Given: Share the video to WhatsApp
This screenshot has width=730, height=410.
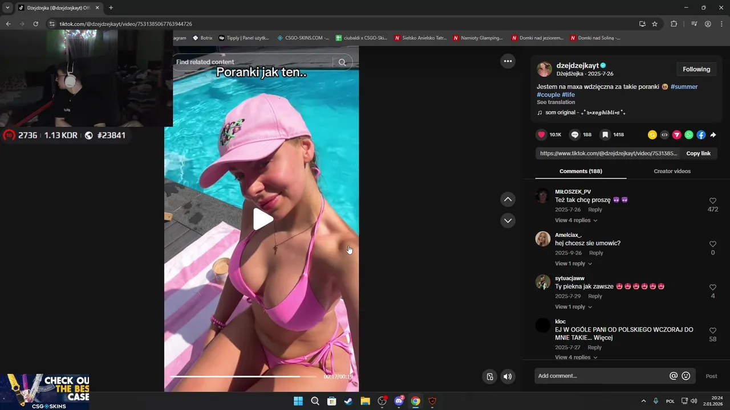Looking at the screenshot, I should [689, 135].
